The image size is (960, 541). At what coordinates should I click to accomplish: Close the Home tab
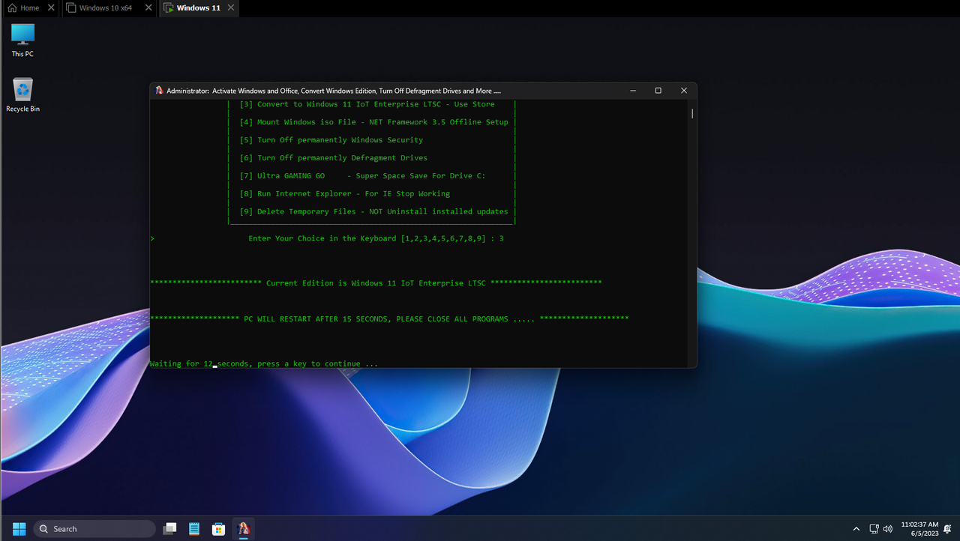[49, 8]
